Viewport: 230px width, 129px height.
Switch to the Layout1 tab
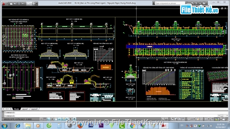pyautogui.click(x=25, y=109)
